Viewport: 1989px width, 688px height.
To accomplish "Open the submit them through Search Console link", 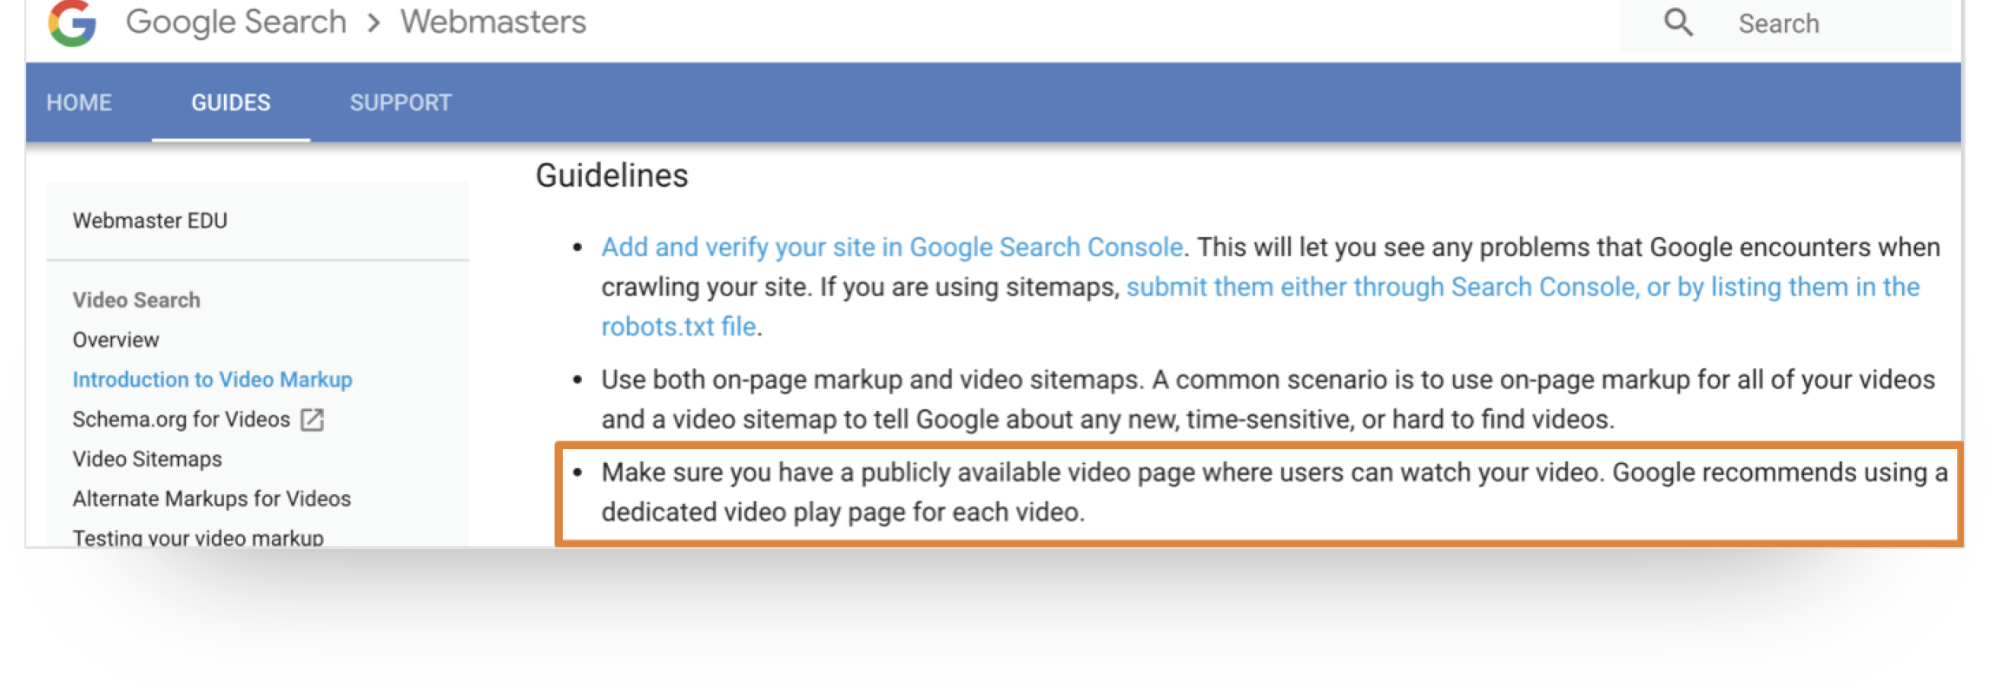I will point(1522,288).
